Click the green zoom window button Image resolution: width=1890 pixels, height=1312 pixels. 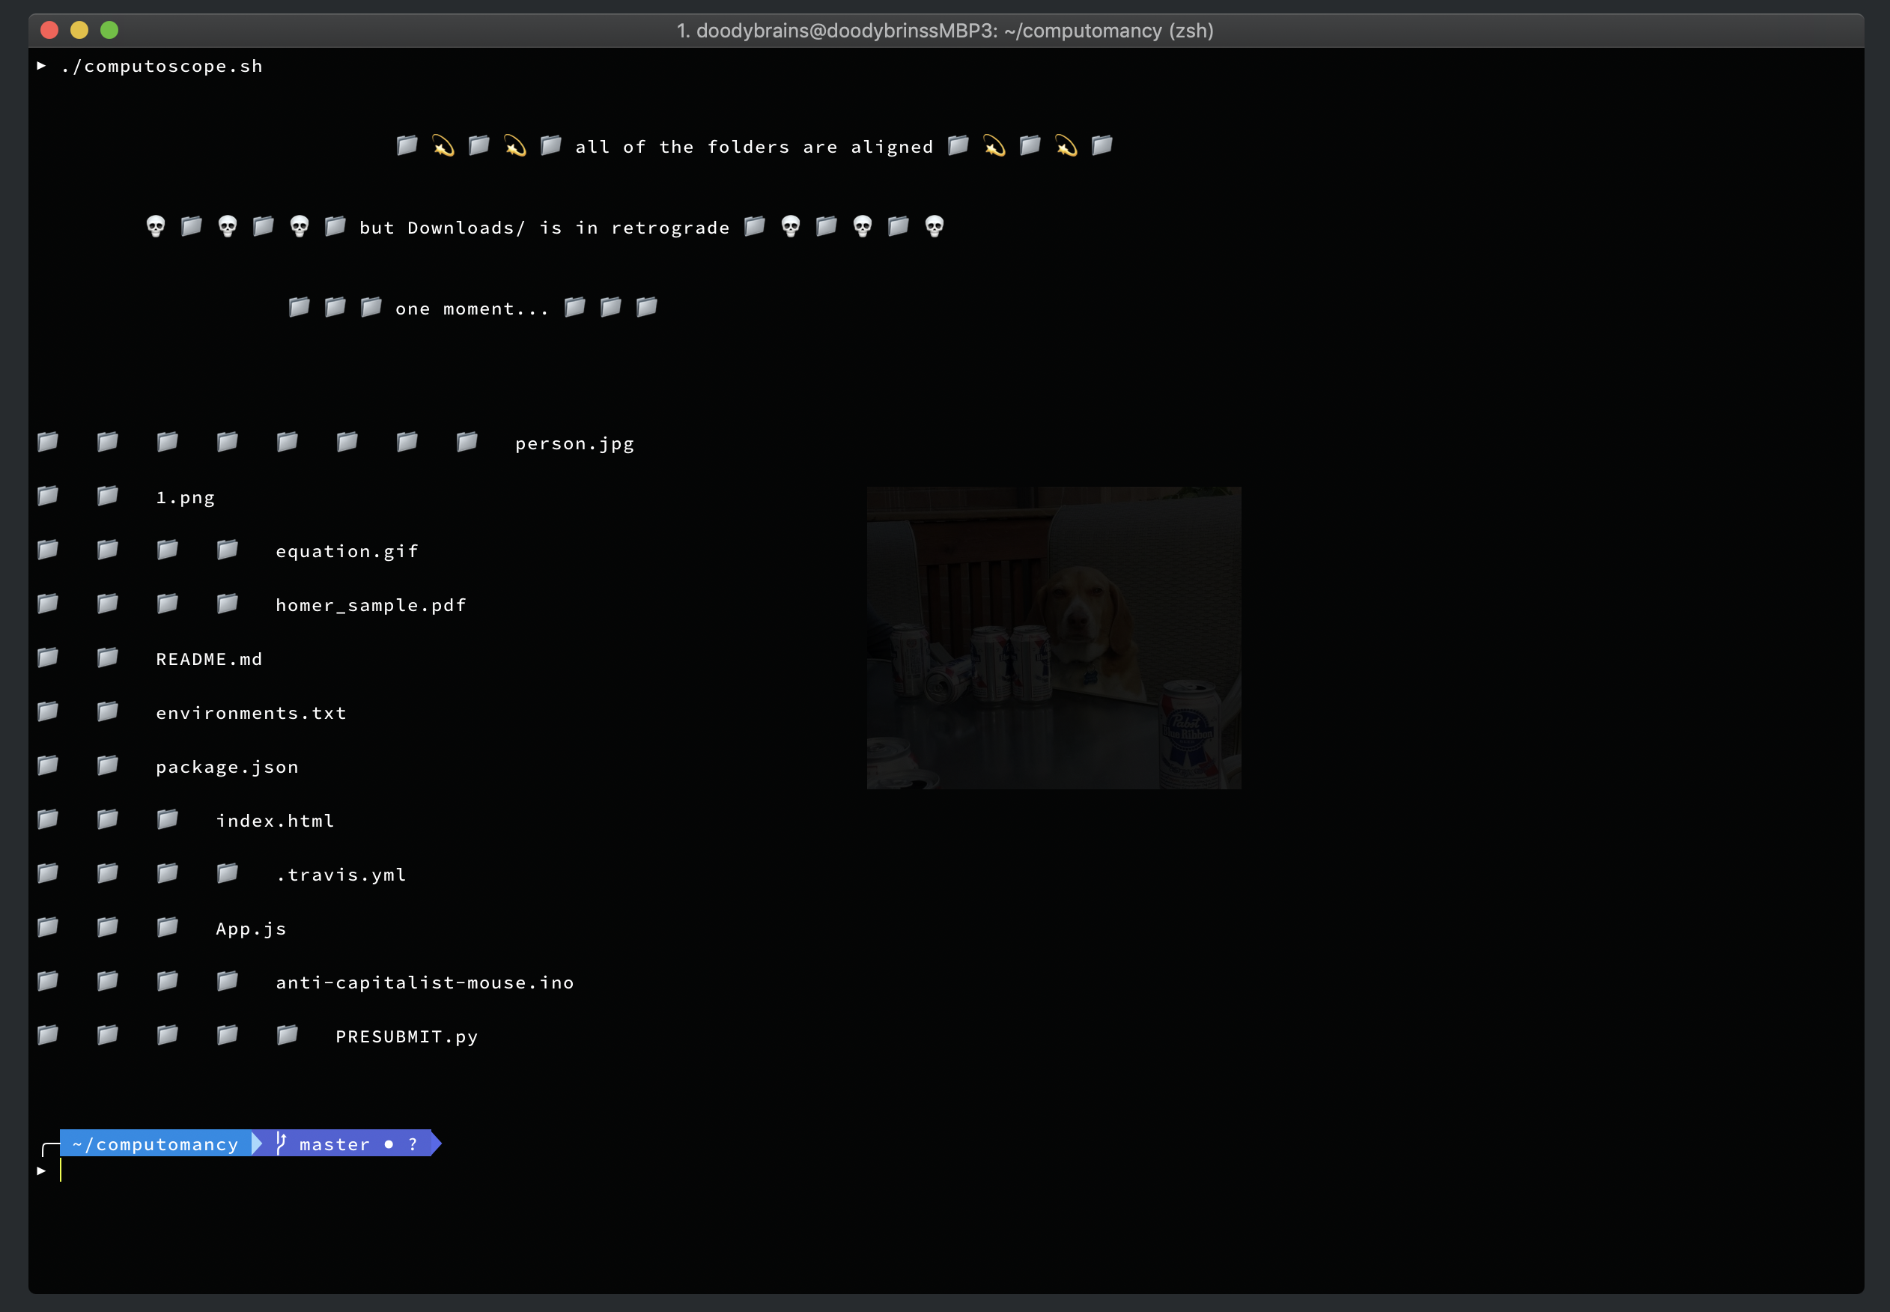point(109,31)
